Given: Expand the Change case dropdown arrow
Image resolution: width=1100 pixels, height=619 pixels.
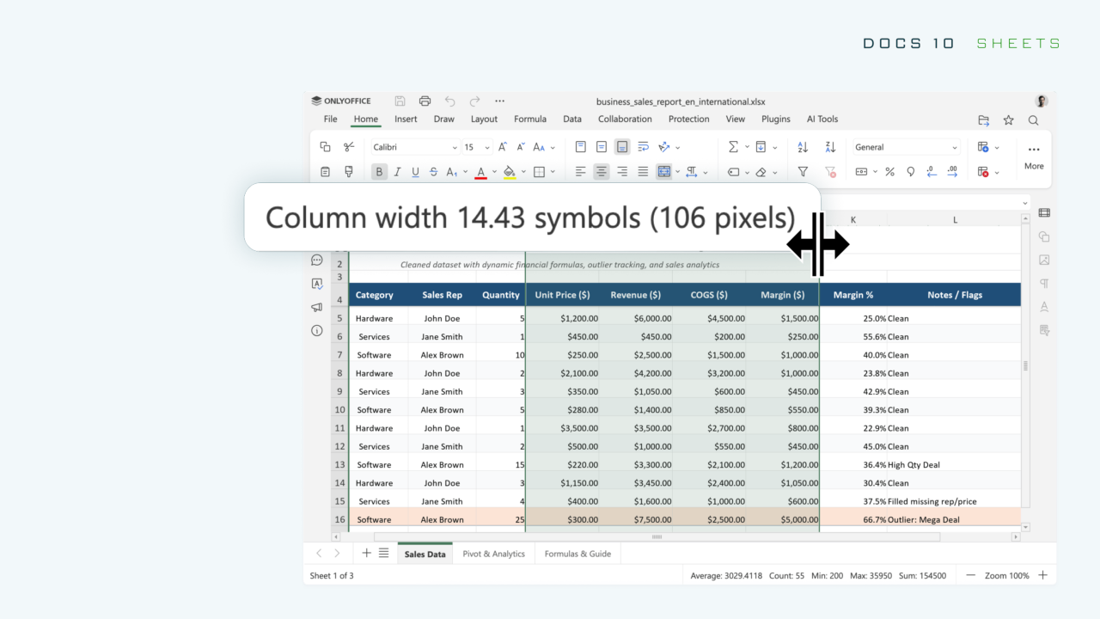Looking at the screenshot, I should 553,147.
